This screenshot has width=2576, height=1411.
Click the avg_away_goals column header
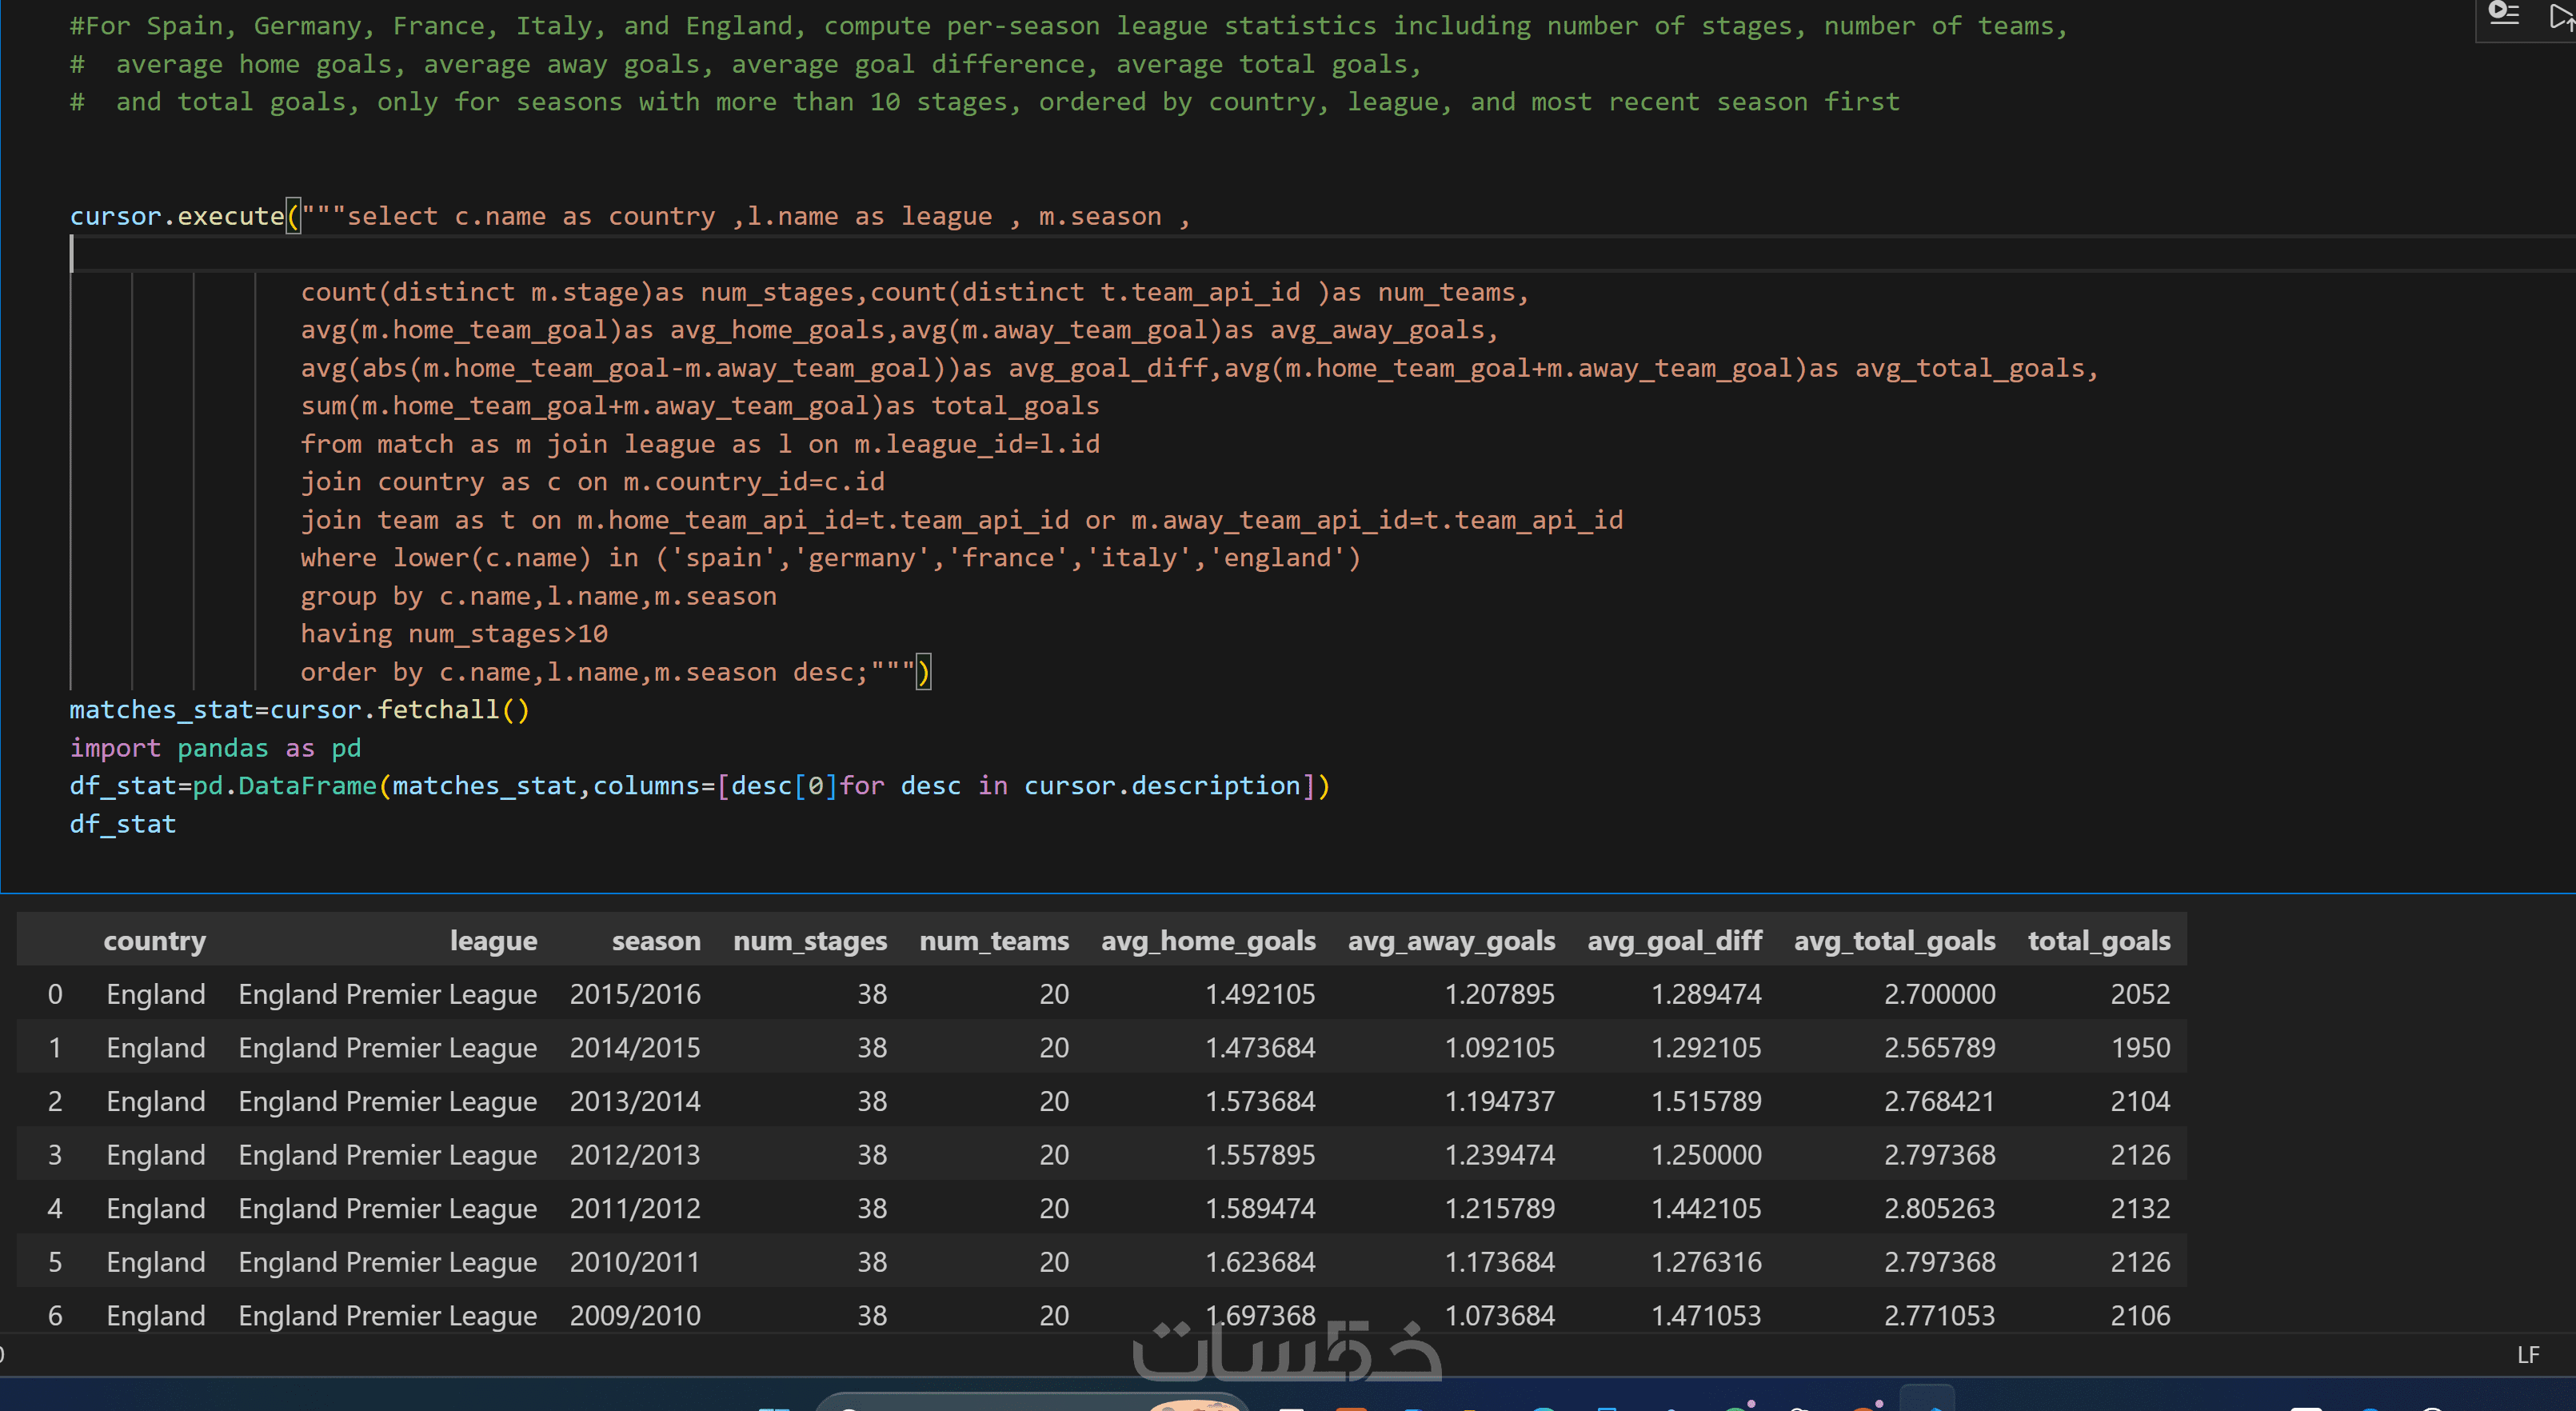pyautogui.click(x=1450, y=940)
